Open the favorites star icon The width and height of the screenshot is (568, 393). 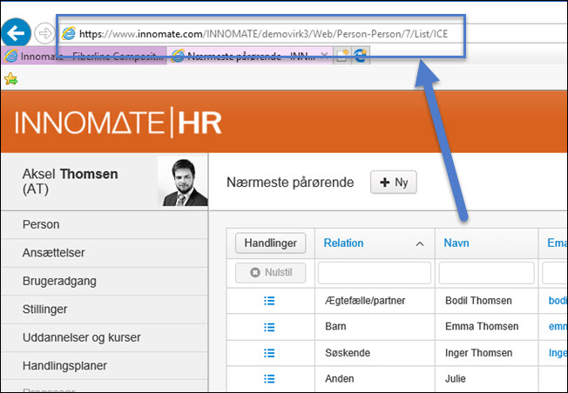(x=10, y=79)
